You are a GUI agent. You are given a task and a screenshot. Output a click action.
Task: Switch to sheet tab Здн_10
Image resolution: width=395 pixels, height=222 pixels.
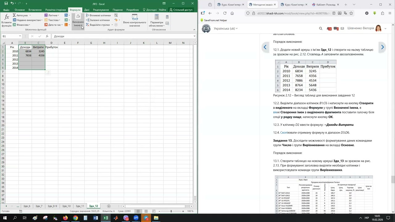[66, 206]
